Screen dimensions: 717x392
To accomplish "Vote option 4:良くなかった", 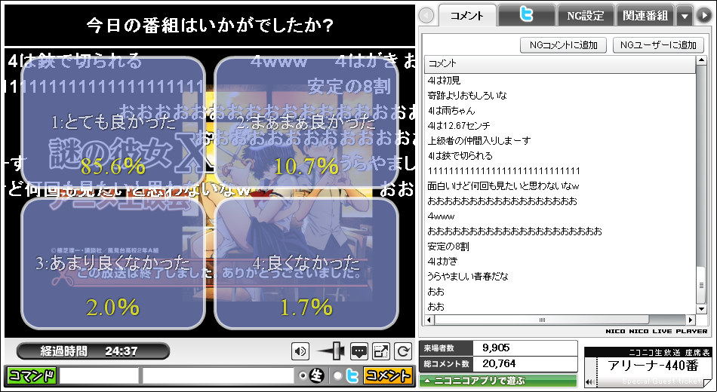I will 306,264.
